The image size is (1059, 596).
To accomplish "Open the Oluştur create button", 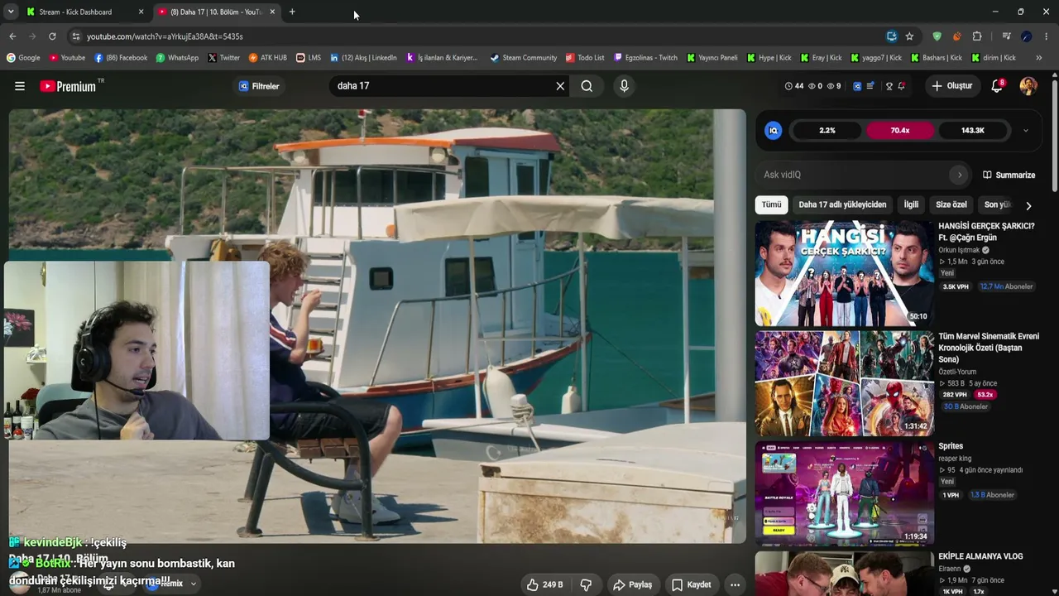I will 952,86.
